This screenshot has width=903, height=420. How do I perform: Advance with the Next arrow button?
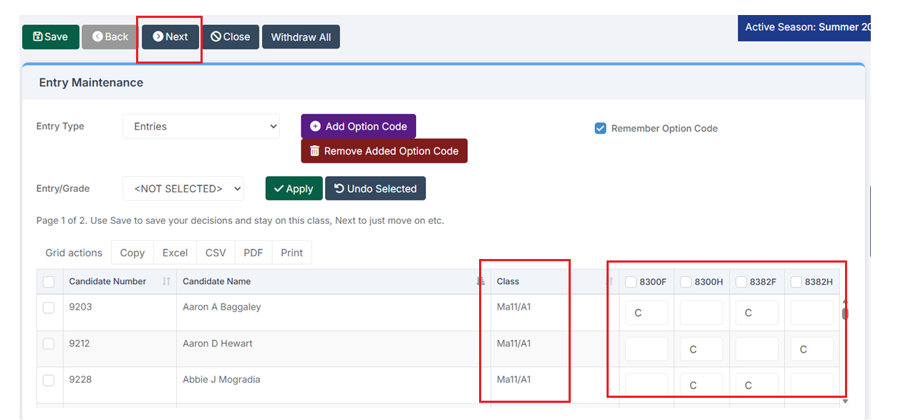(x=170, y=37)
